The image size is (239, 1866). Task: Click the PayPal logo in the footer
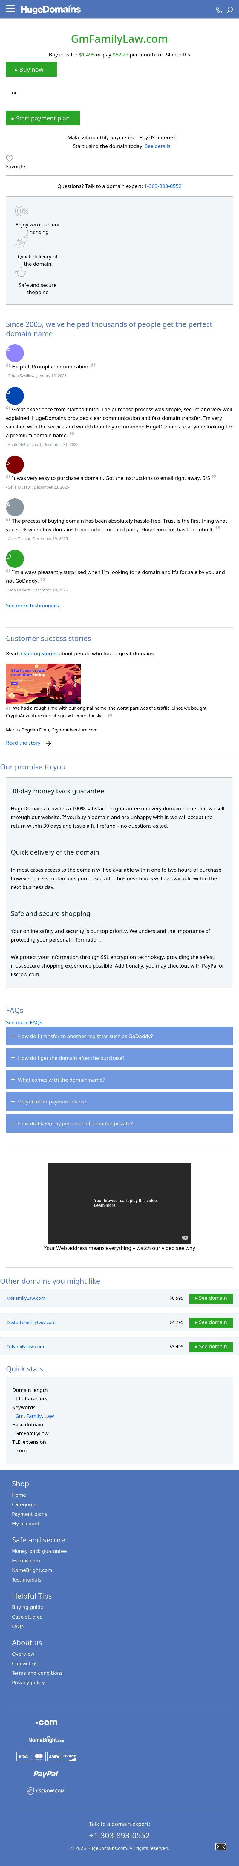pos(46,1773)
